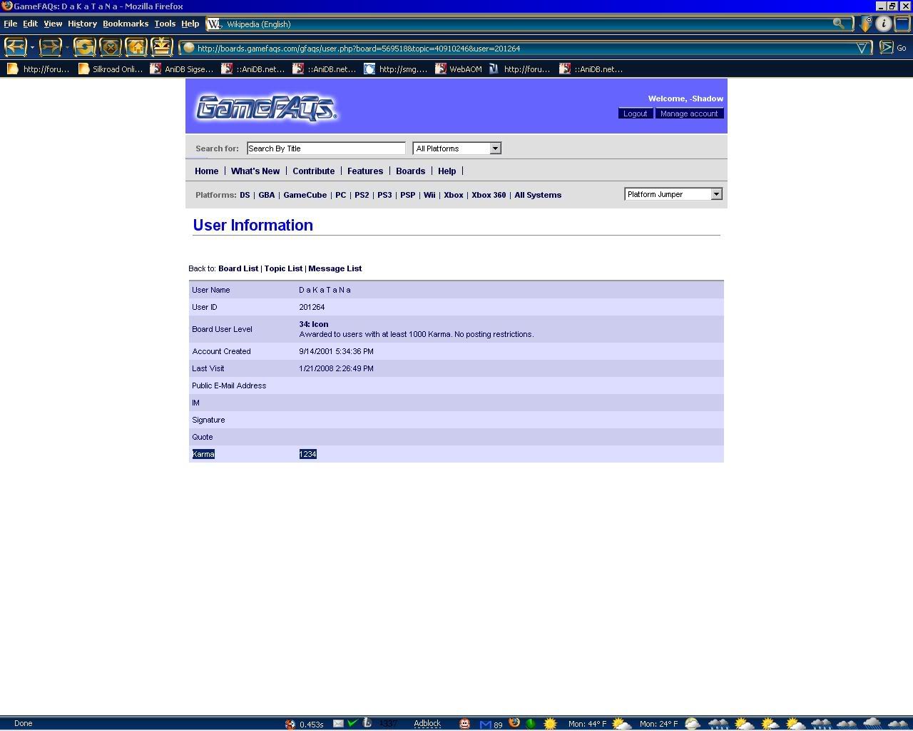Click the Firefox globe status bar icon
The image size is (913, 731).
click(514, 722)
